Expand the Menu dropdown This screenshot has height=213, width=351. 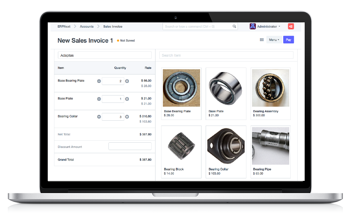pos(274,40)
